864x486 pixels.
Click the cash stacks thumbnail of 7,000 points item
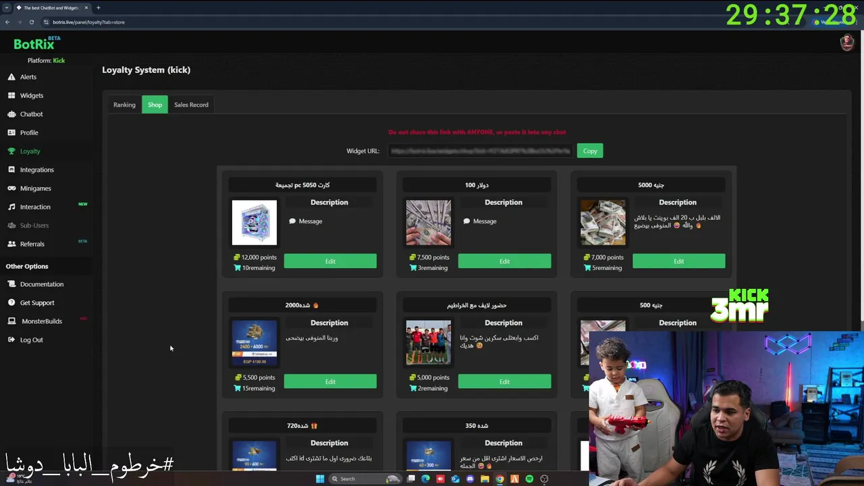click(603, 222)
